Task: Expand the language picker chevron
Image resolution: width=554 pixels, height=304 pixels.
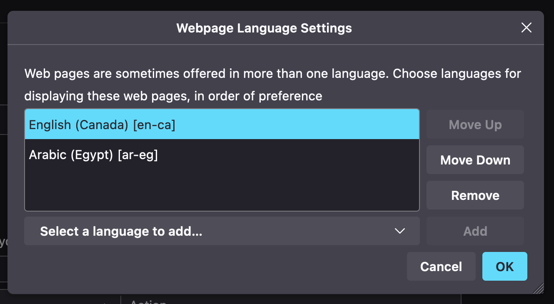Action: click(400, 231)
